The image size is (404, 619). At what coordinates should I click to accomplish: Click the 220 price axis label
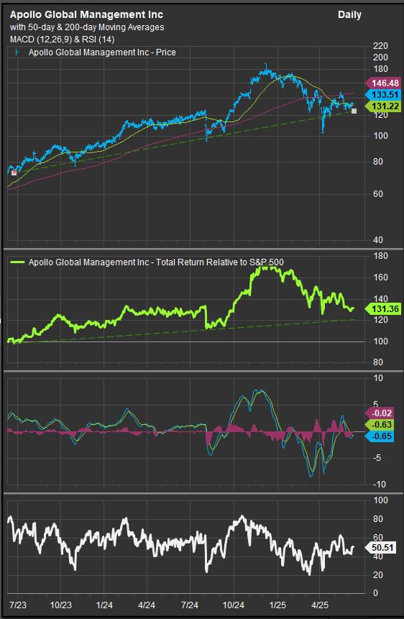click(380, 46)
